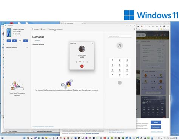The width and height of the screenshot is (179, 140).
Task: Dial digit 4 on the keypad
Action: pos(113,65)
